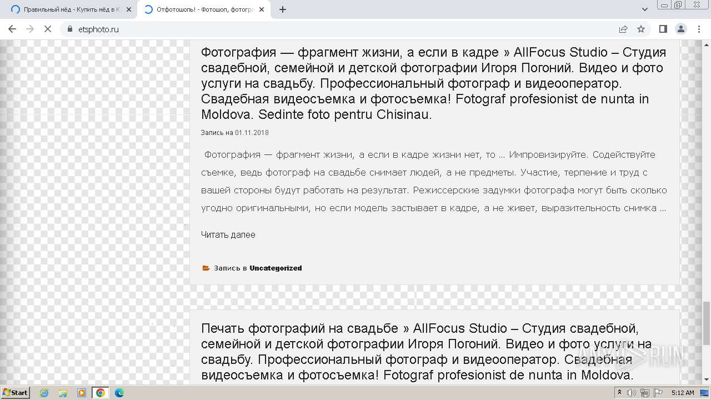
Task: Go back to previous page
Action: pos(12,29)
